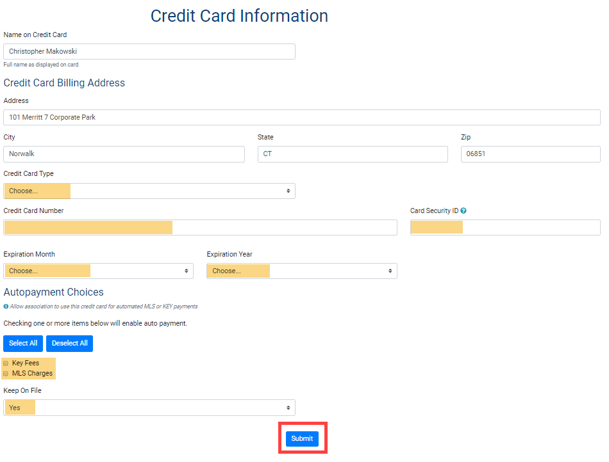
Task: Click the Deselect All button
Action: 69,344
